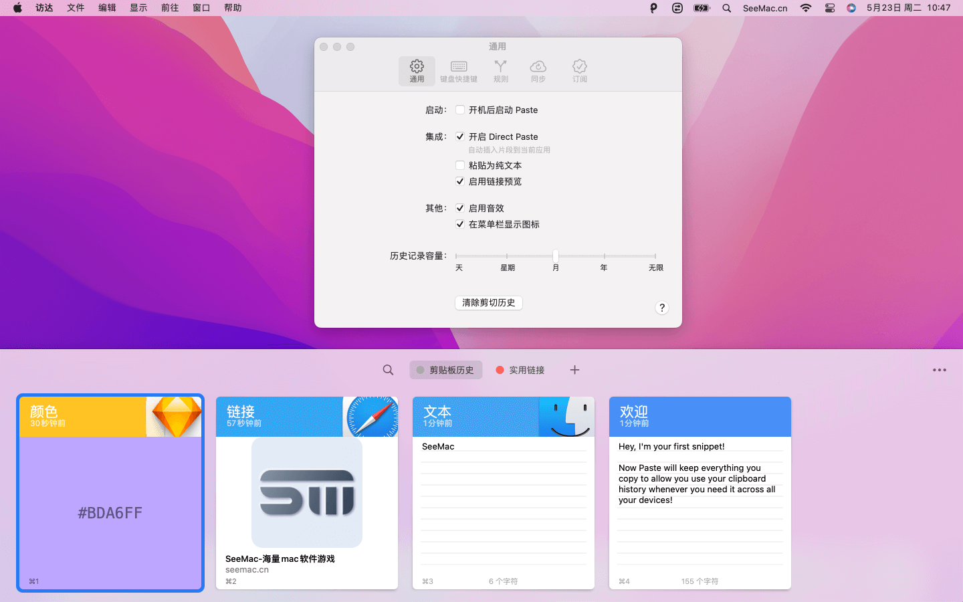Disable sound effects (启用音效) checkbox
The height and width of the screenshot is (602, 963).
[460, 208]
